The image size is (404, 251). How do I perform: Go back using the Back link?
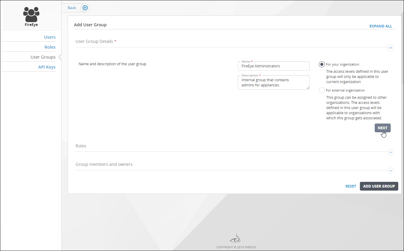(72, 8)
